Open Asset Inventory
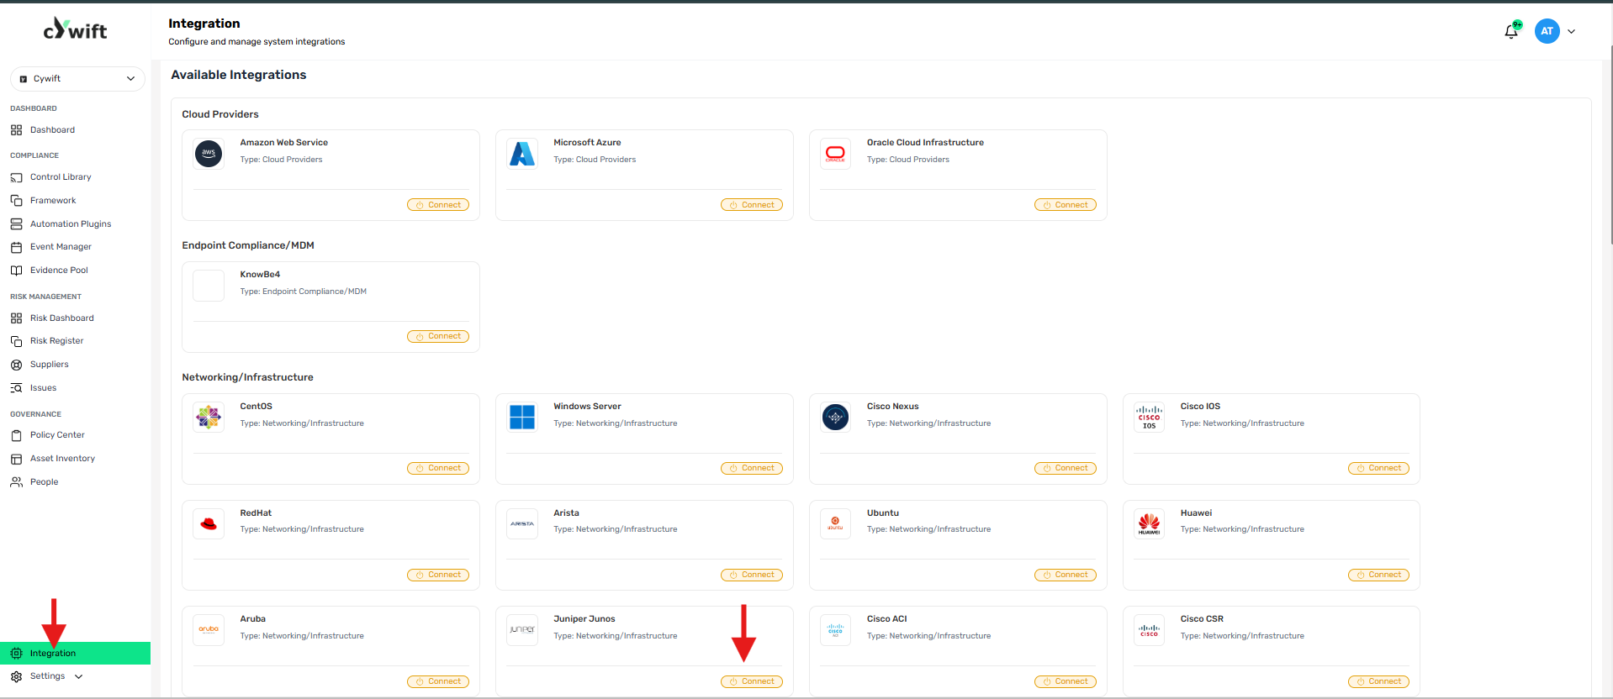 (x=62, y=459)
